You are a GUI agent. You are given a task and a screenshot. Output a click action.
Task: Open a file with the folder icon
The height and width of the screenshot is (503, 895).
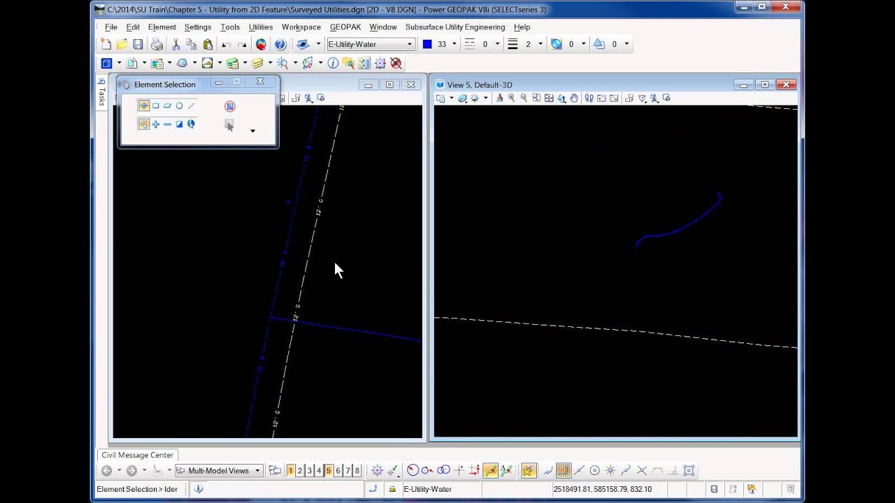click(x=122, y=44)
